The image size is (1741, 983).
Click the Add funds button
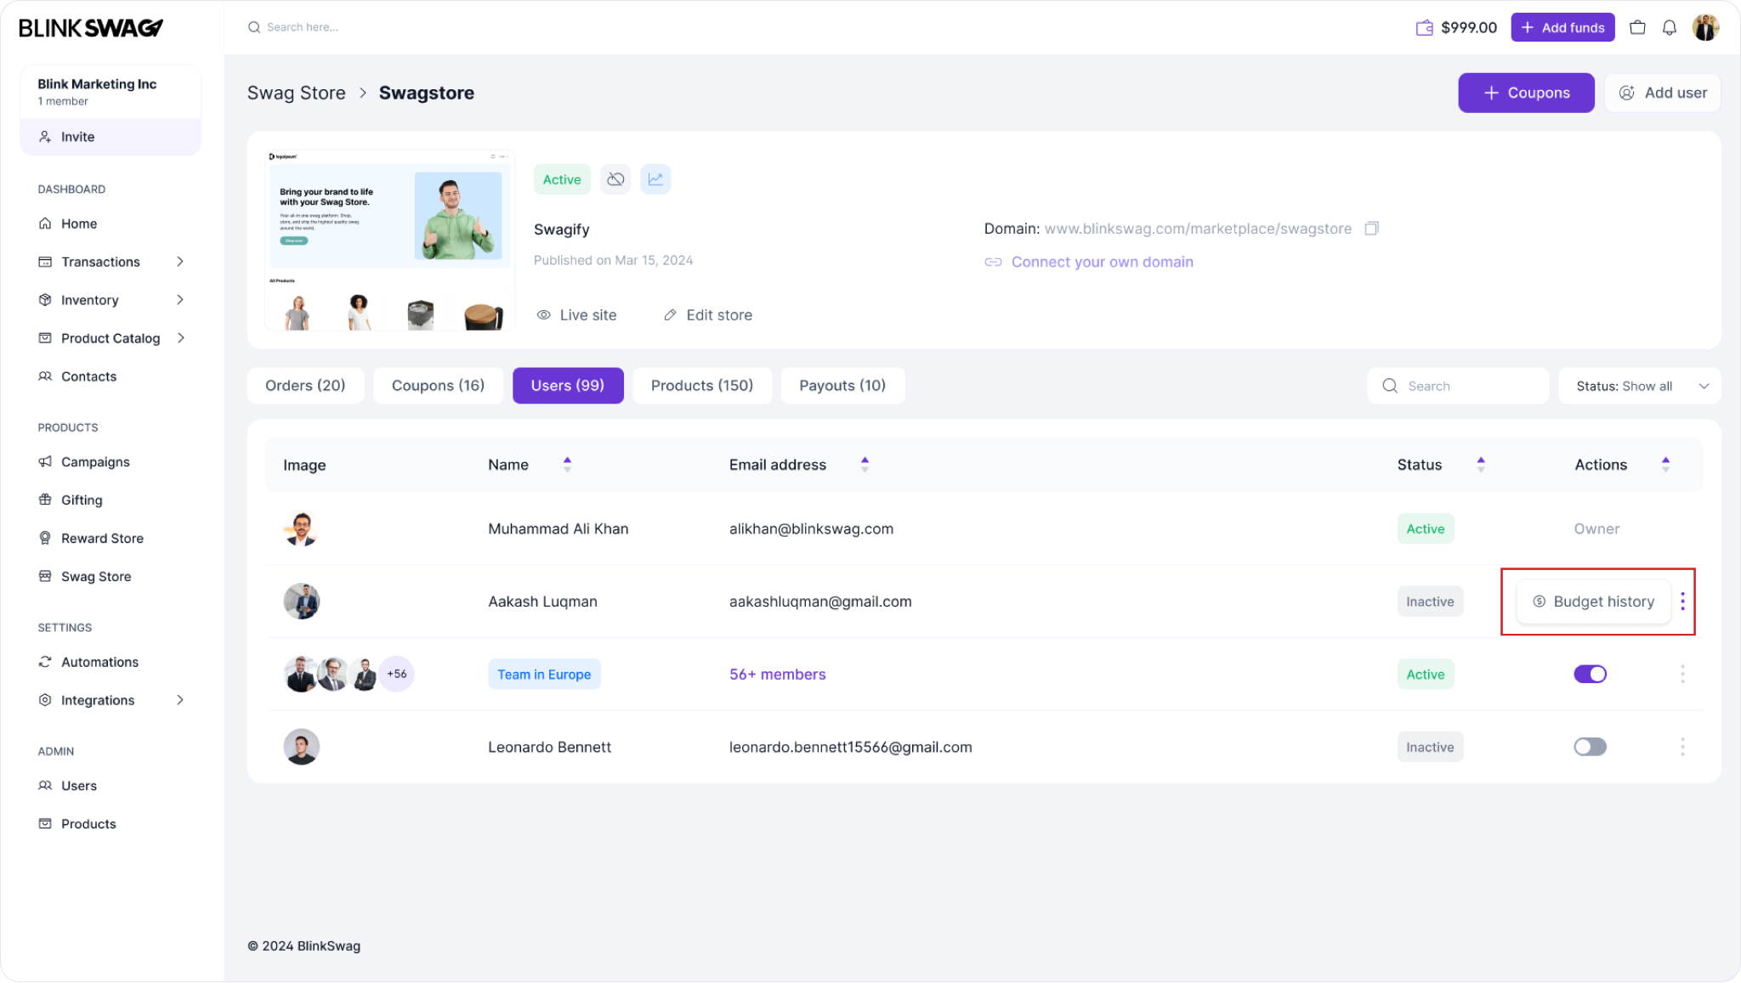[x=1562, y=28]
